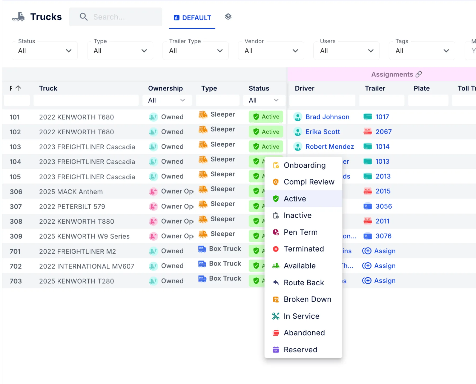
Task: Choose Reserved from the status menu
Action: point(303,350)
